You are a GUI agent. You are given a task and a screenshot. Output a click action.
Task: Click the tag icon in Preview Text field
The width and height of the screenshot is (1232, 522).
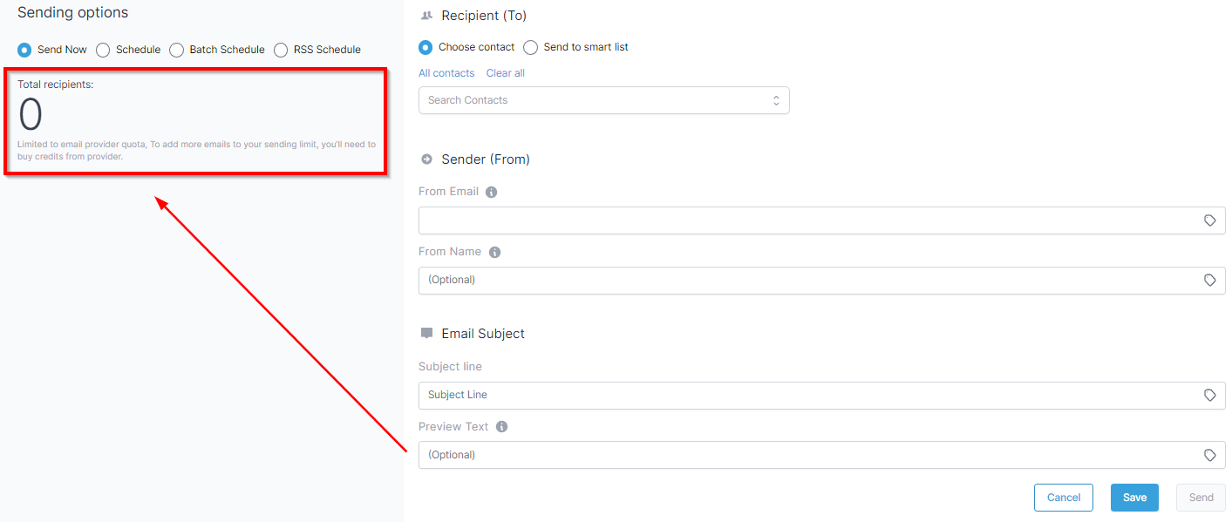(x=1209, y=455)
